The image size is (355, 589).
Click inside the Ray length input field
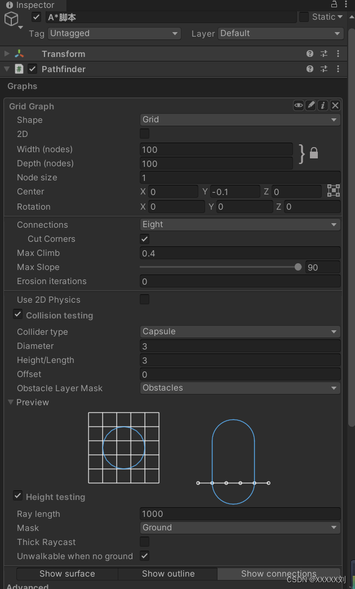coord(239,513)
